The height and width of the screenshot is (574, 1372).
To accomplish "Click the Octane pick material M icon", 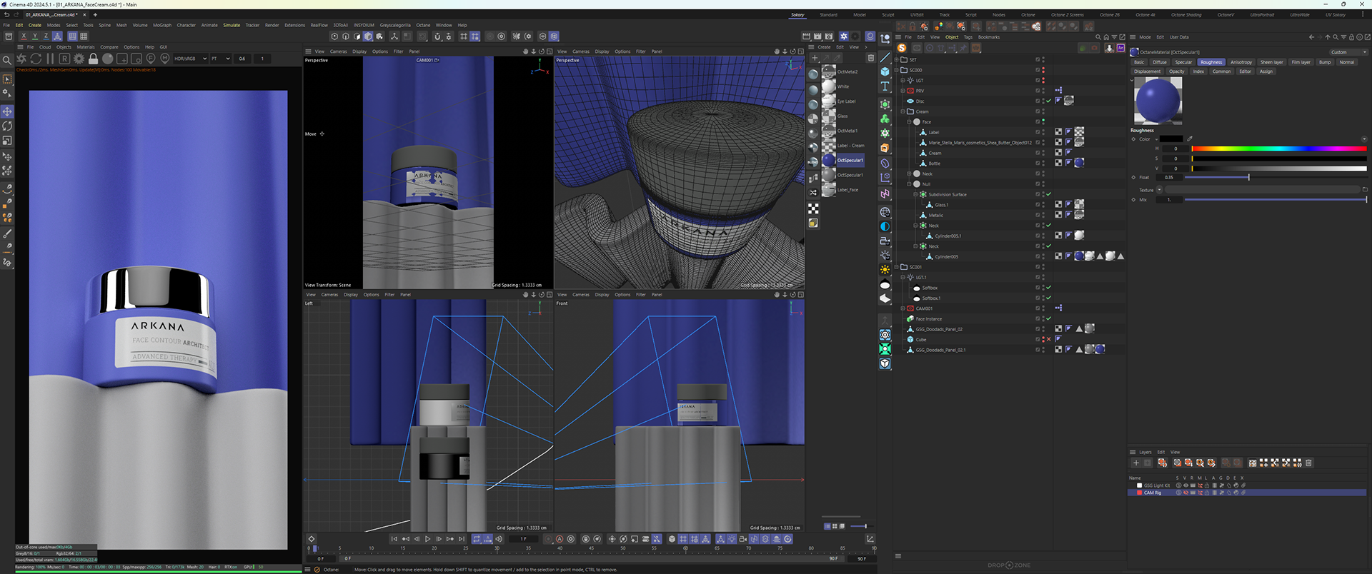I will 165,59.
